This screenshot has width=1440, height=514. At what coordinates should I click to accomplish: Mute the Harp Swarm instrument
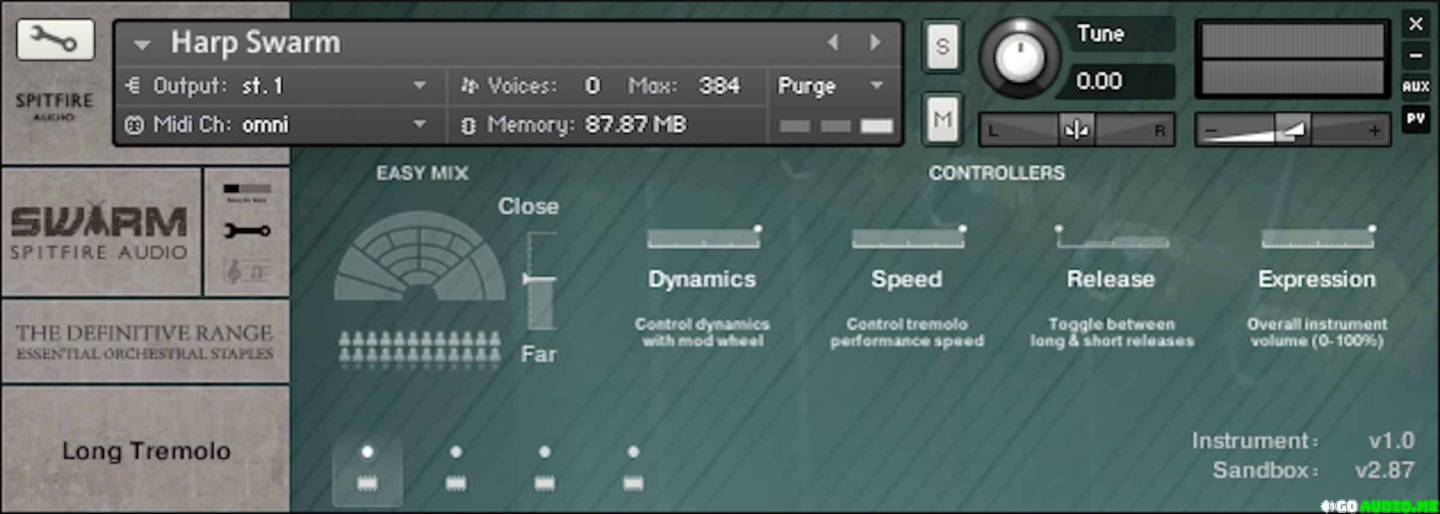[943, 119]
